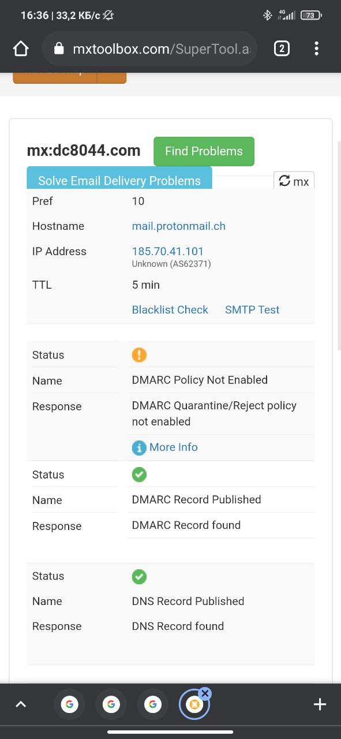Open the browser three-dot menu
Image resolution: width=341 pixels, height=739 pixels.
click(x=316, y=48)
